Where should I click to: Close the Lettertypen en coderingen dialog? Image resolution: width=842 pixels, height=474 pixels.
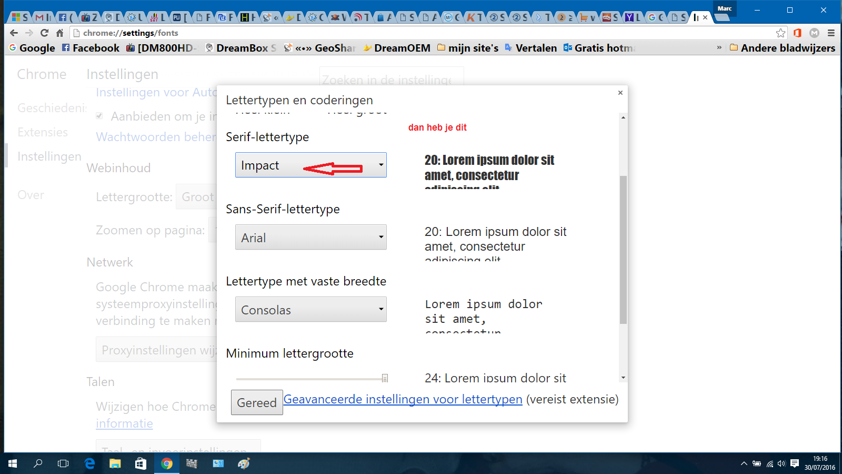coord(620,93)
